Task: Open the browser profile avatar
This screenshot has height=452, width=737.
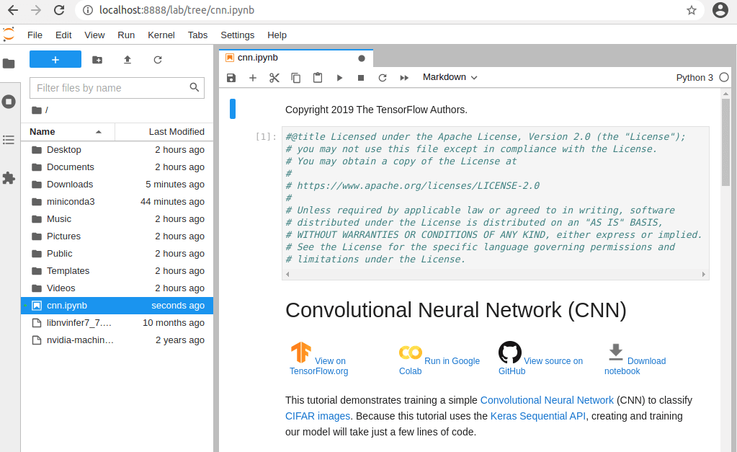Action: pyautogui.click(x=720, y=10)
